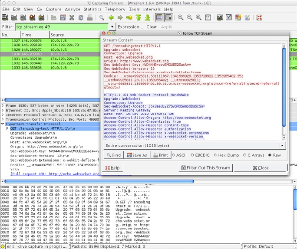Screen dimensions: 297x249
Task: Select the Hex Dump radio button
Action: click(215, 155)
